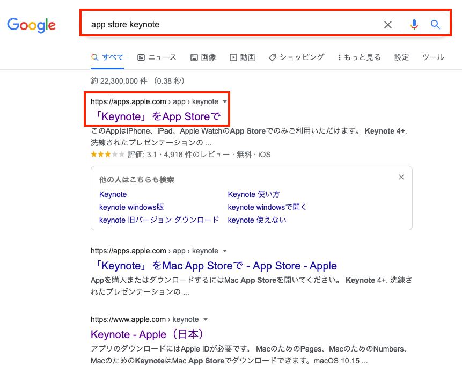The height and width of the screenshot is (373, 462).
Task: Click the Google logo
Action: point(31,25)
